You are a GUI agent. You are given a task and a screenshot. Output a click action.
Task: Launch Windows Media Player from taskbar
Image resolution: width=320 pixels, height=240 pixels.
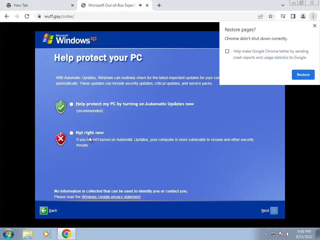coord(47,234)
